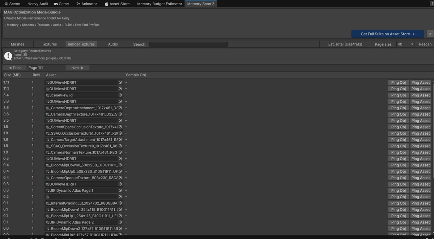Click the Animator icon in the top bar
Viewport: 434px width, 239px height.
[x=78, y=4]
